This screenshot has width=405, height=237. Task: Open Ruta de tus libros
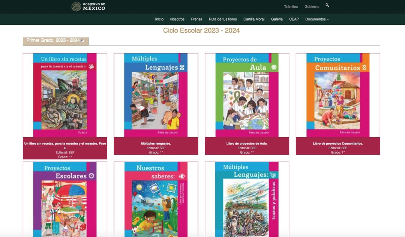pos(223,19)
